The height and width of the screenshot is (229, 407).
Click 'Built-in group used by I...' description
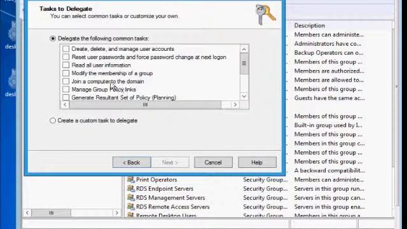(328, 125)
